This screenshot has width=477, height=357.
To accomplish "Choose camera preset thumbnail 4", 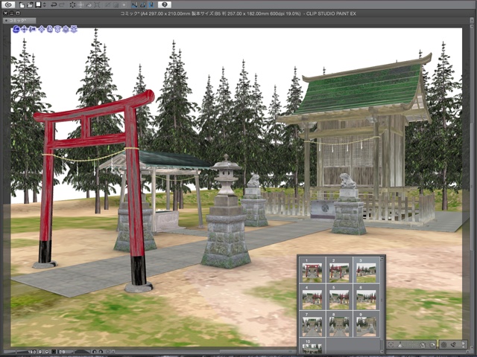I will pos(312,299).
